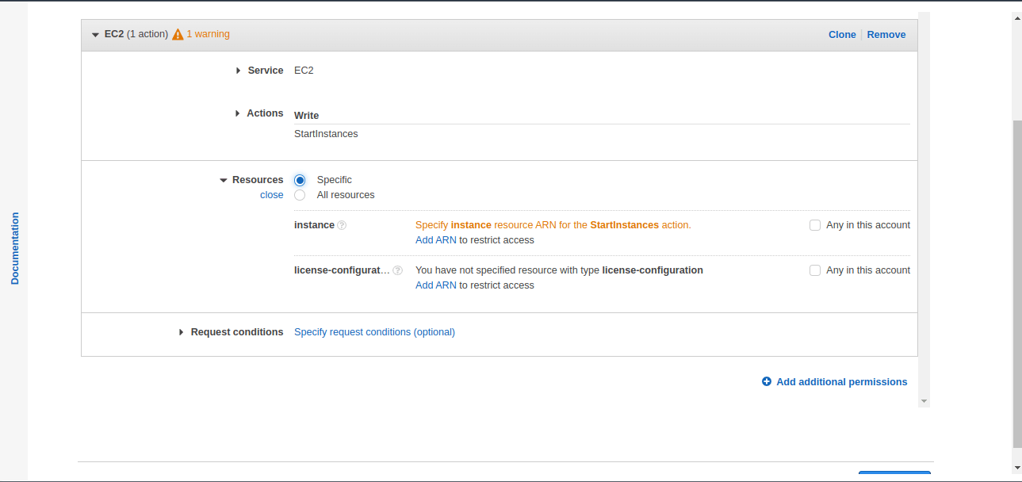
Task: Click the 1 warning text
Action: point(208,34)
